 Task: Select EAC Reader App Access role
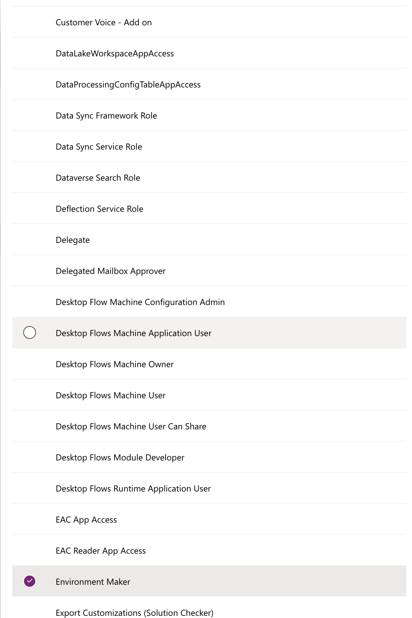tap(101, 551)
